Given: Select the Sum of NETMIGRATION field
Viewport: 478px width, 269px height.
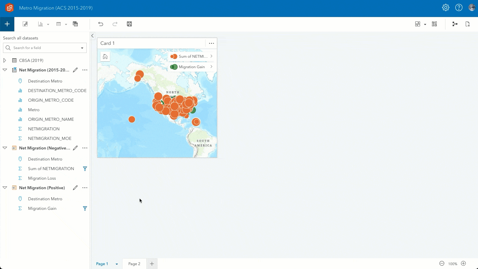Looking at the screenshot, I should point(51,169).
